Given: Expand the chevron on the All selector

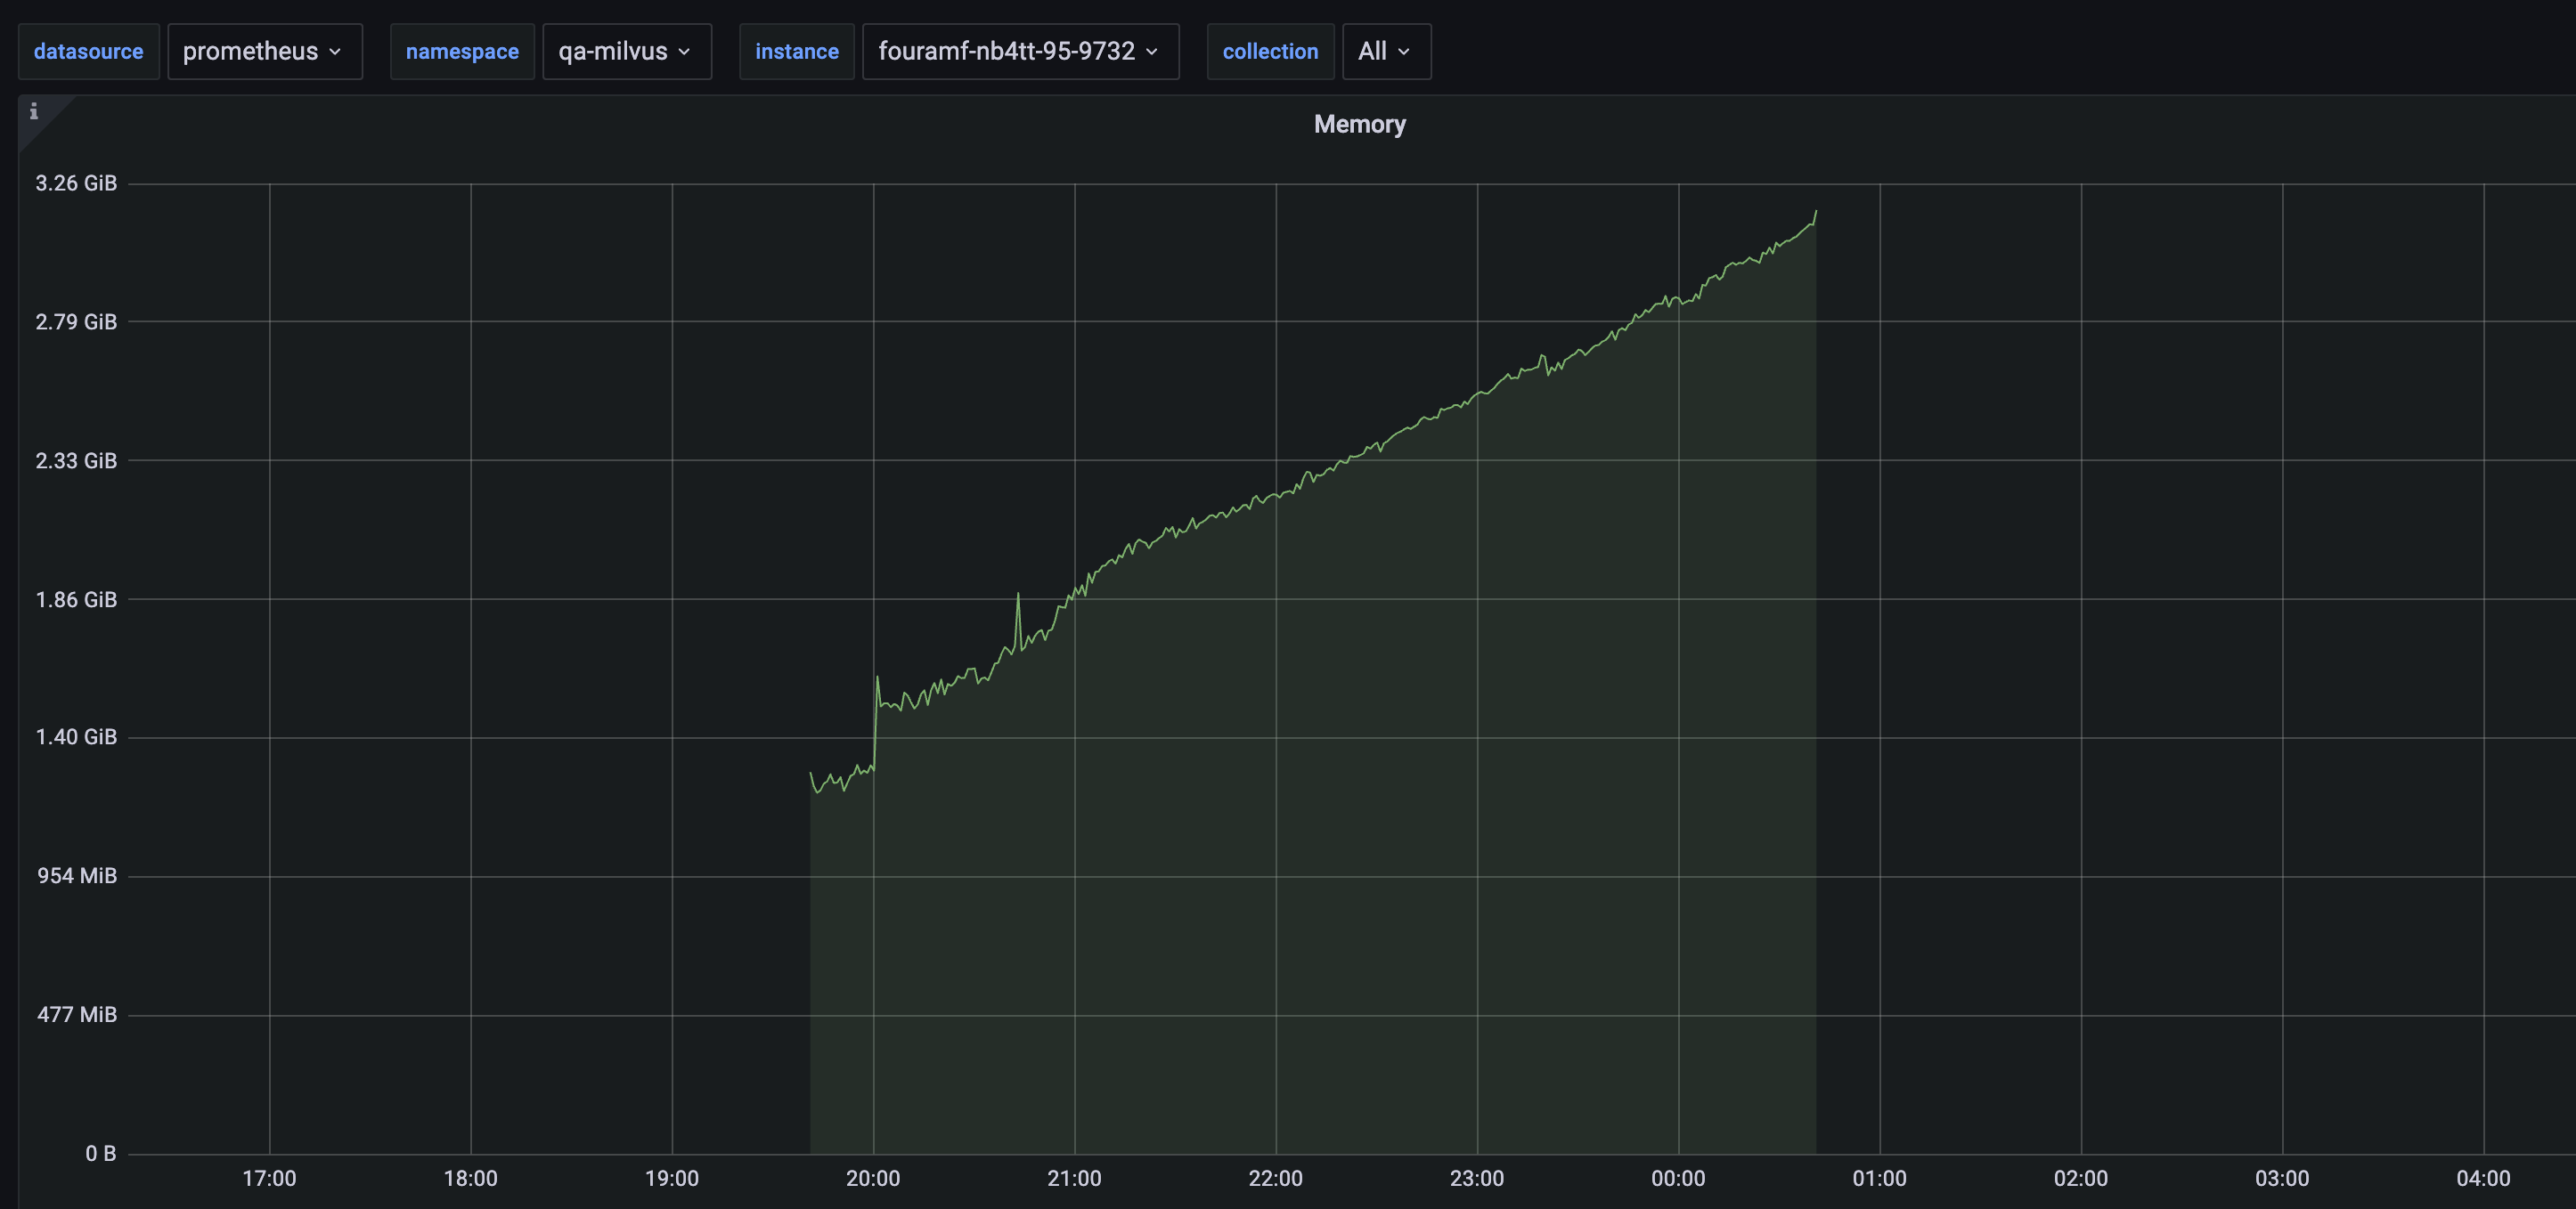Looking at the screenshot, I should tap(1404, 53).
